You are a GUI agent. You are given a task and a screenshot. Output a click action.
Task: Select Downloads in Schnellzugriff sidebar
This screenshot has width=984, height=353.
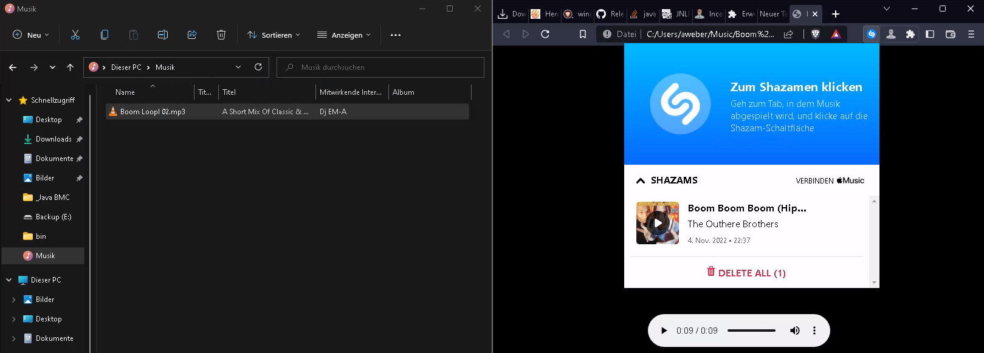53,139
